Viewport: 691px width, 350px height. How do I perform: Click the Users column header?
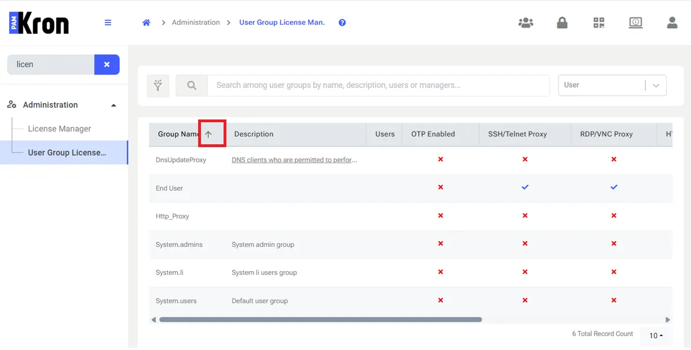click(385, 134)
